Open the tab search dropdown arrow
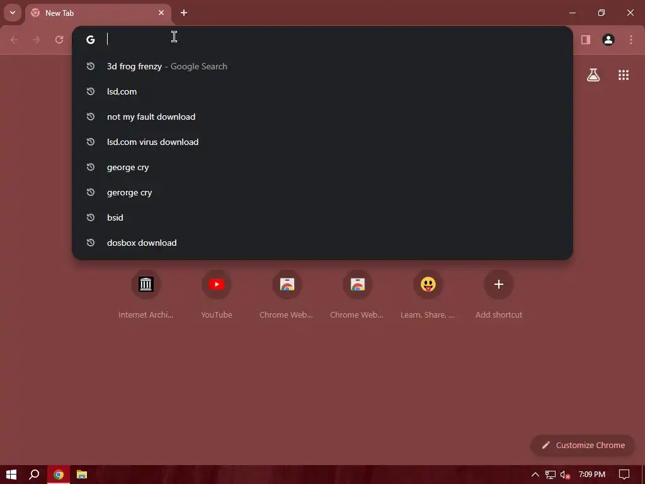Viewport: 645px width, 484px height. [x=13, y=13]
